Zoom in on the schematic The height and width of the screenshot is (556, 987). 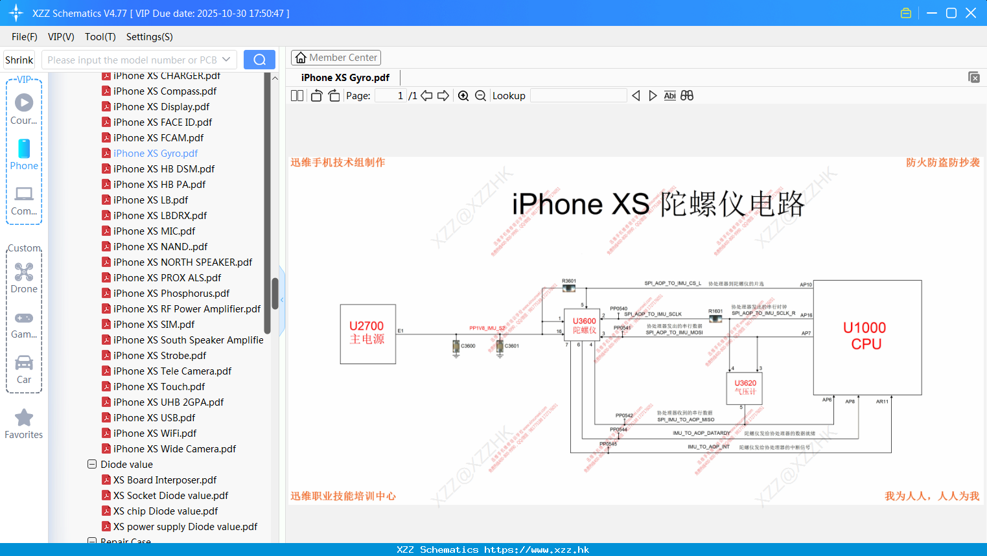click(x=463, y=95)
